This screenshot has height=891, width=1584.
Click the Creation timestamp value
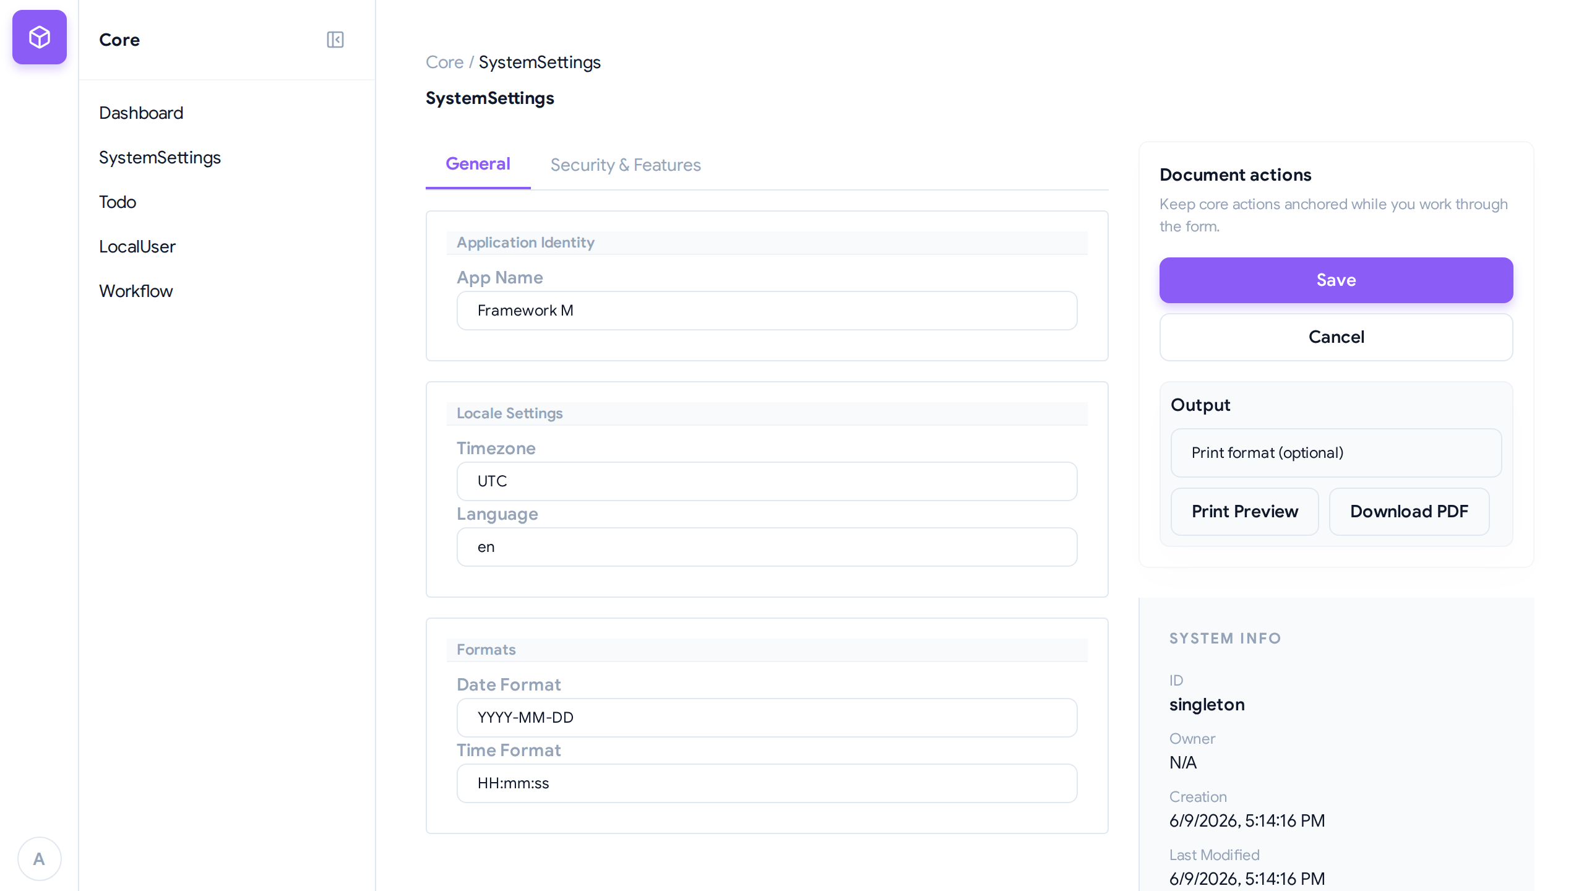point(1247,820)
